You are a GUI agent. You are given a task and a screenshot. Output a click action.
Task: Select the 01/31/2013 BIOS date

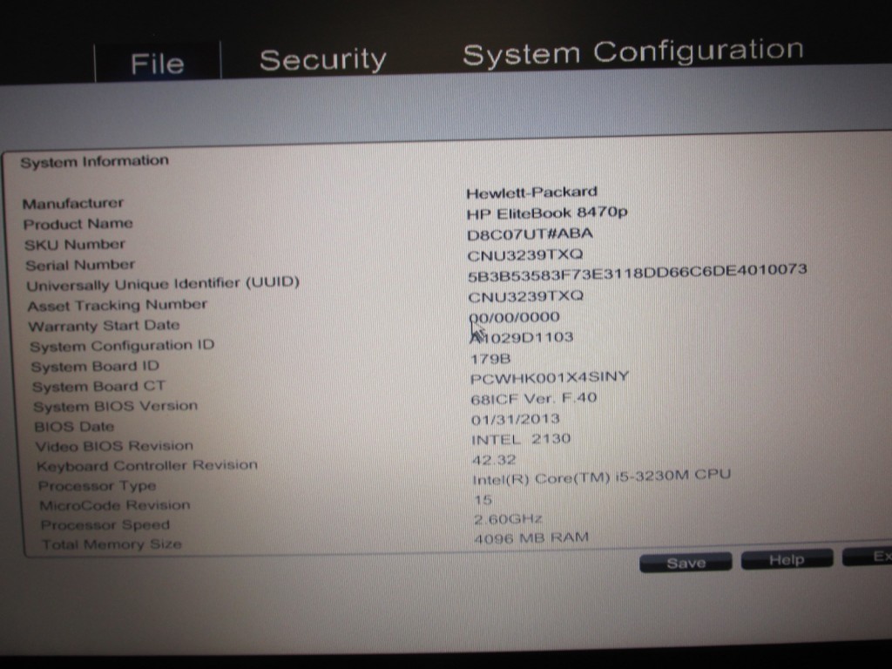516,419
